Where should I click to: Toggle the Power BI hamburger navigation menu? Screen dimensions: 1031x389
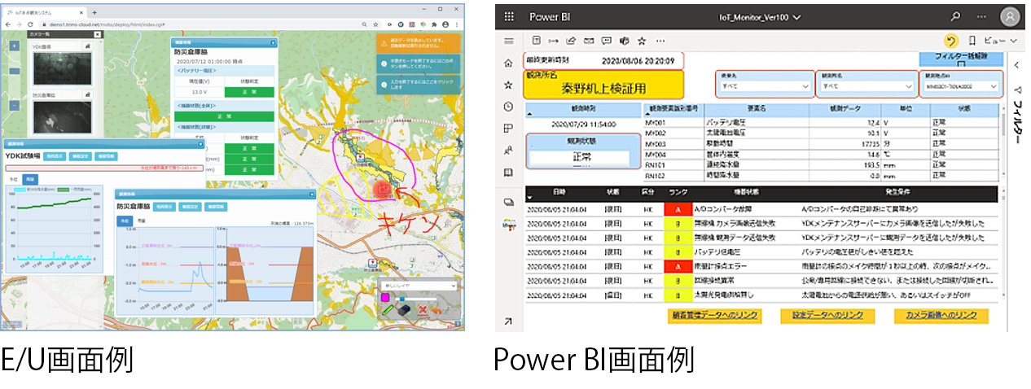tap(509, 41)
